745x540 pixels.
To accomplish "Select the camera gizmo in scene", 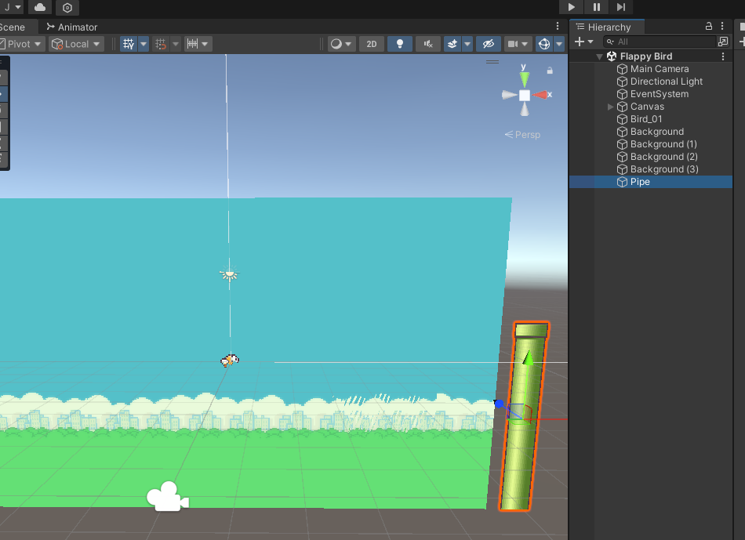I will pos(167,497).
